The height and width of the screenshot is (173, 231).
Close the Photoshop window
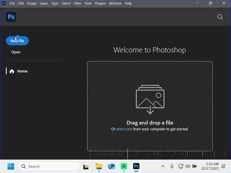[x=224, y=3]
